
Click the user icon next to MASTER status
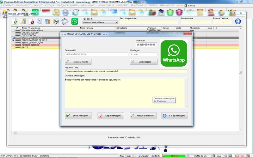[x=163, y=156]
